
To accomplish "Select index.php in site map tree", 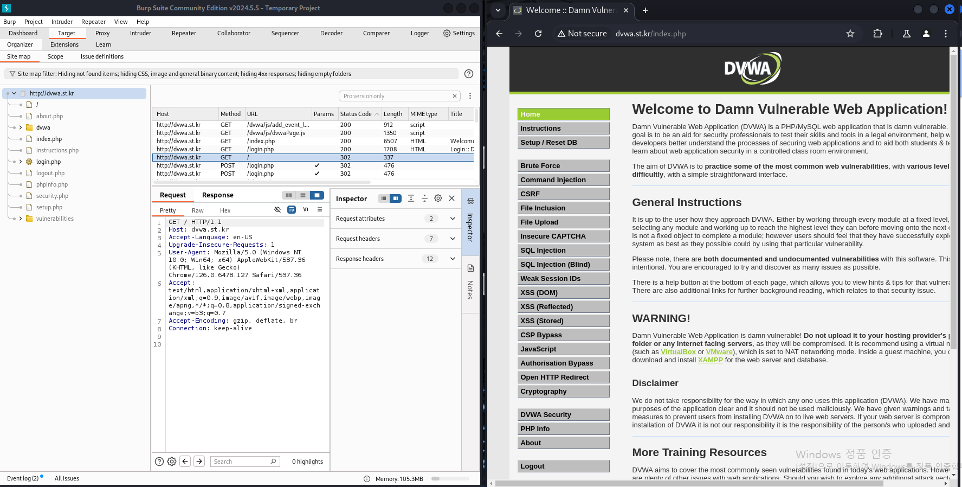I will pyautogui.click(x=49, y=139).
